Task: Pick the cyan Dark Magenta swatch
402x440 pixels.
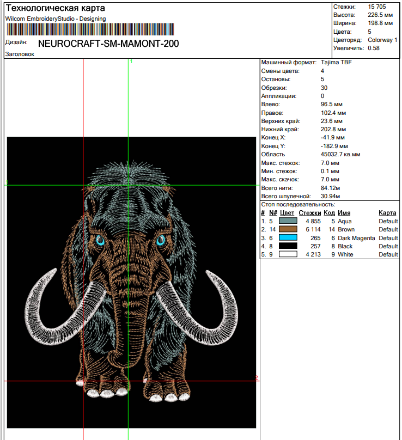Action: coord(288,238)
